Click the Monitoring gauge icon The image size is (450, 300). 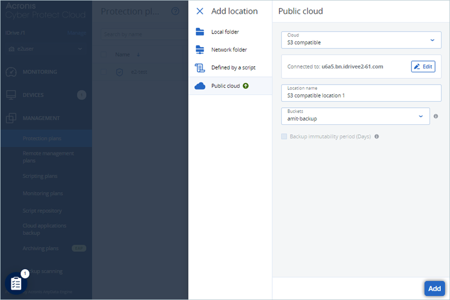click(11, 72)
